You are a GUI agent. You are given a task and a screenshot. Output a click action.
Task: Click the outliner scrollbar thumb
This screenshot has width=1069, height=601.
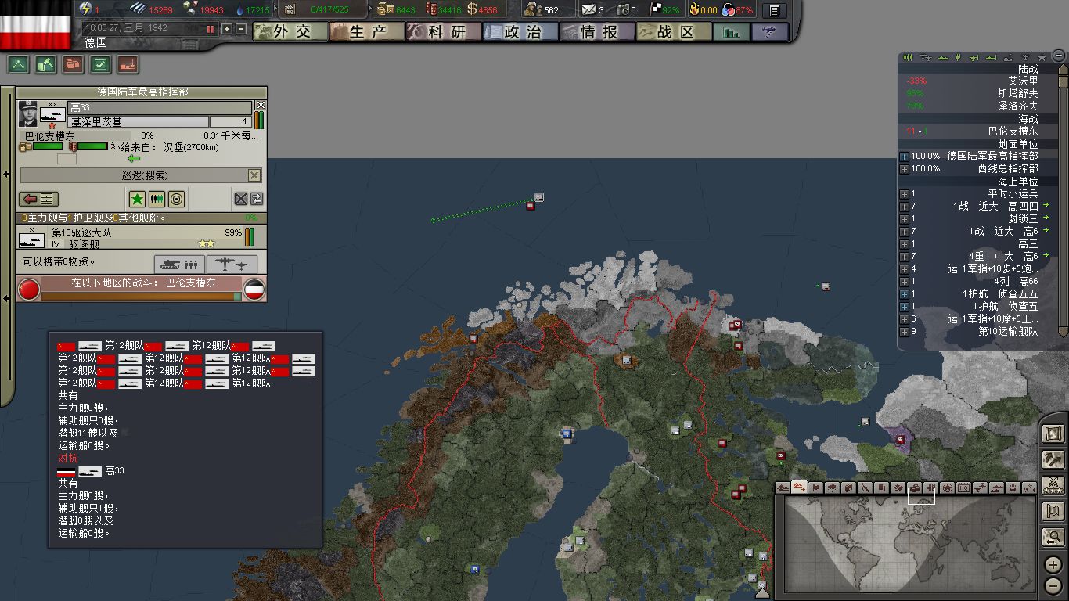pyautogui.click(x=1063, y=81)
